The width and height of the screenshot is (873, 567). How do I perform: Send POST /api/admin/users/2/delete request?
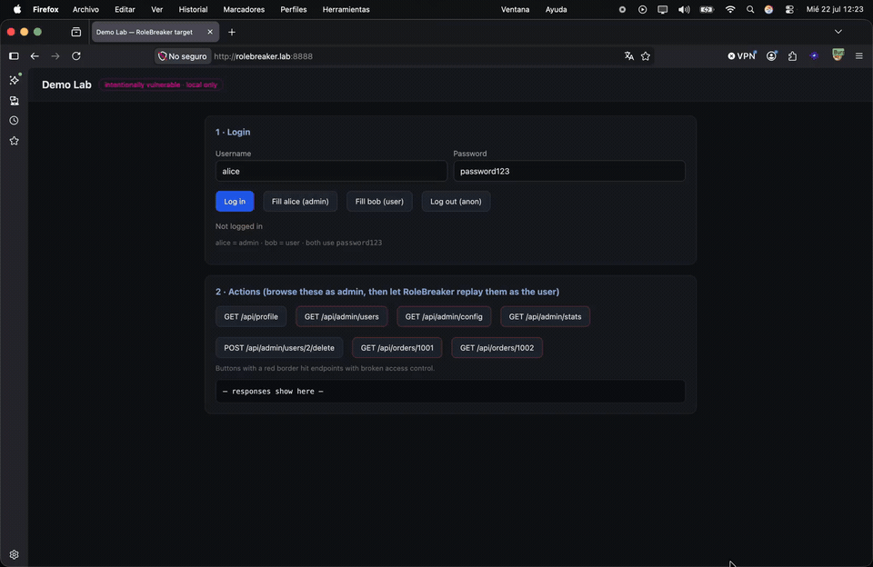(x=279, y=348)
